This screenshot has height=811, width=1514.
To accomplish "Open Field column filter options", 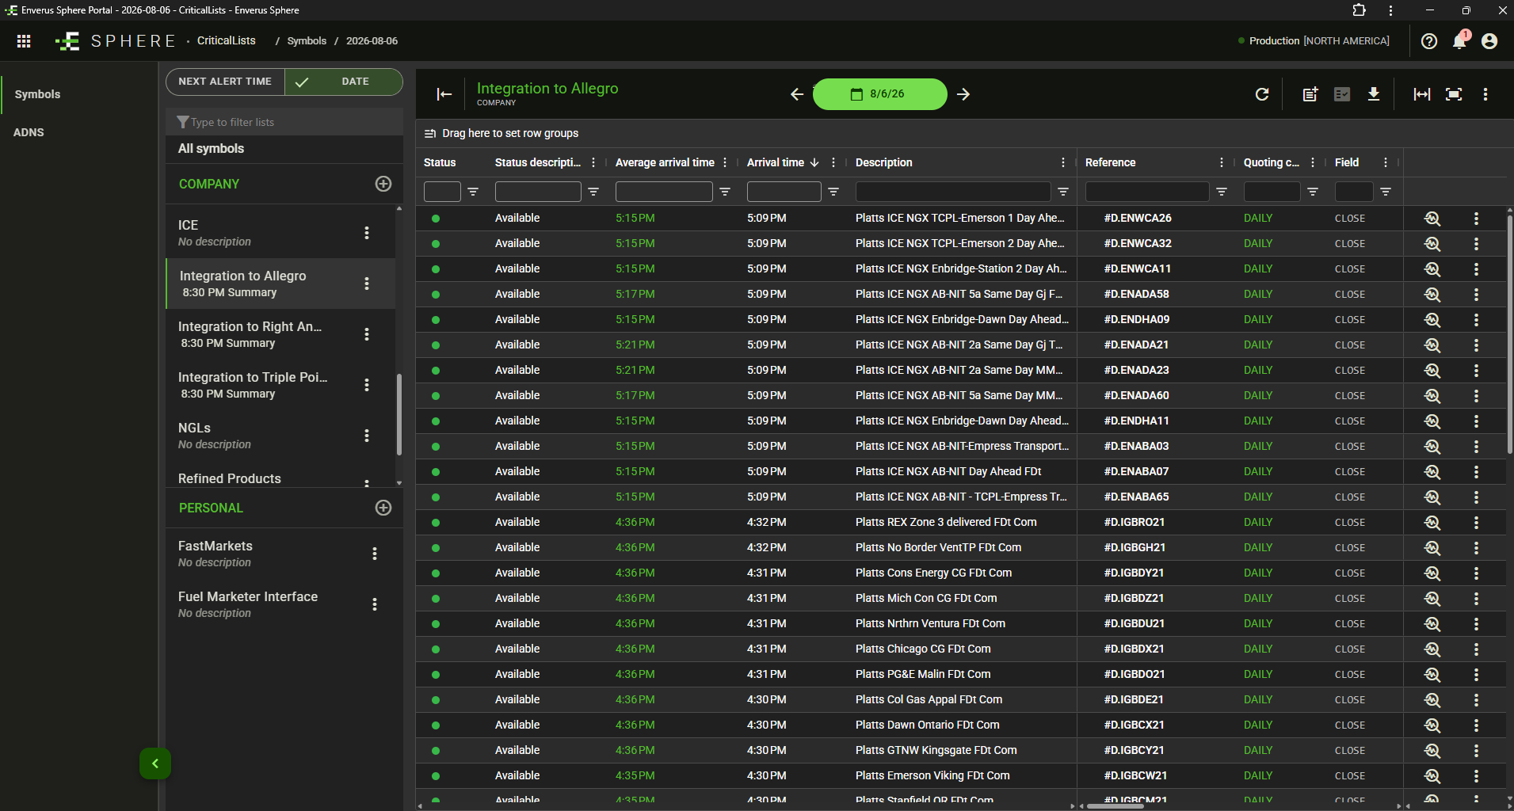I will tap(1386, 192).
